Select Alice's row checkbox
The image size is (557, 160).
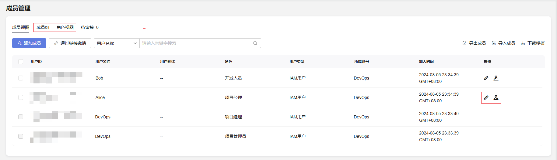click(21, 97)
